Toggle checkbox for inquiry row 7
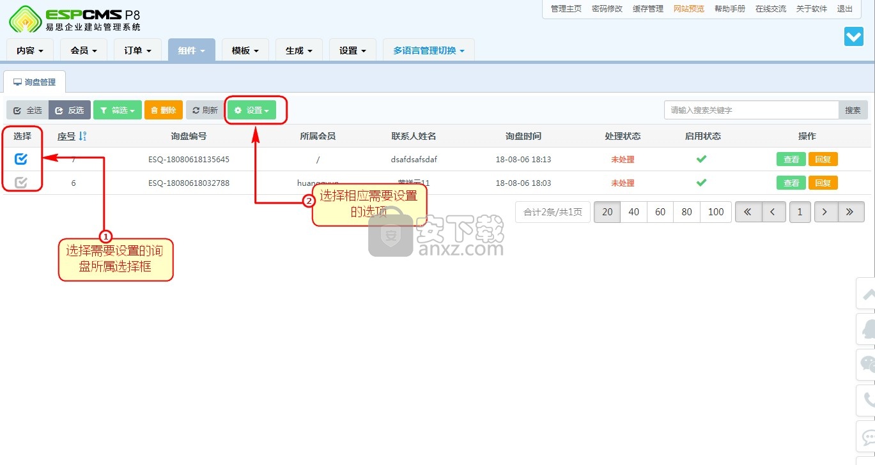The height and width of the screenshot is (465, 875). click(x=21, y=159)
